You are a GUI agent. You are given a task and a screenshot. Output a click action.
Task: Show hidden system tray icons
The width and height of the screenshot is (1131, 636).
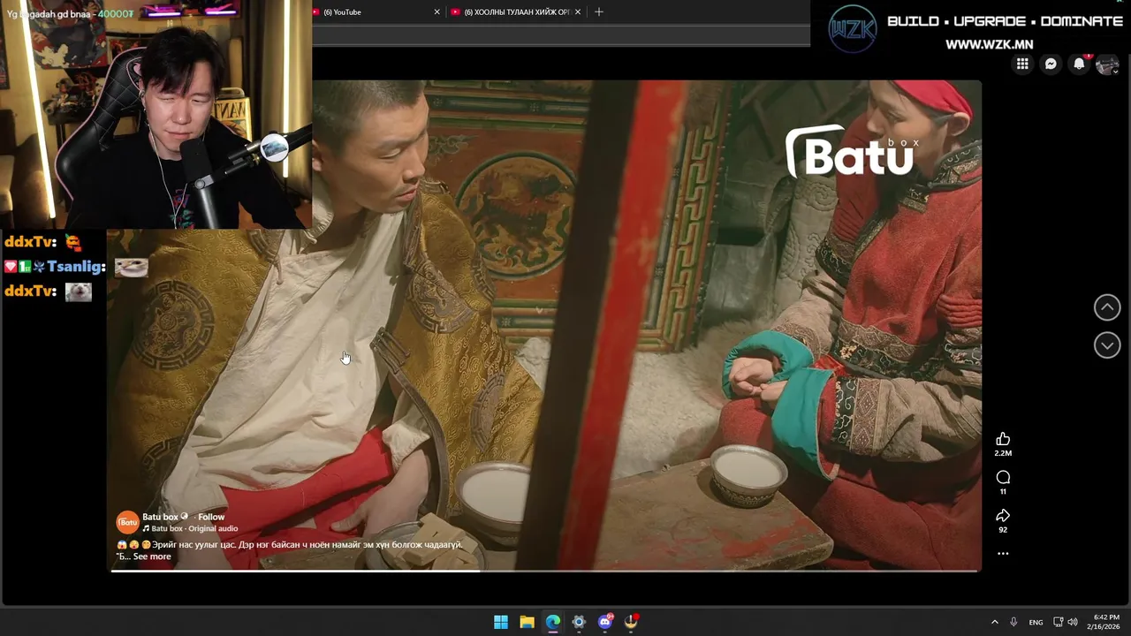(994, 622)
